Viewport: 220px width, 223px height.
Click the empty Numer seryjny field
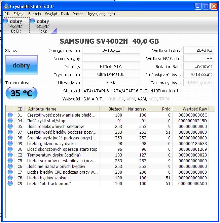click(x=111, y=58)
